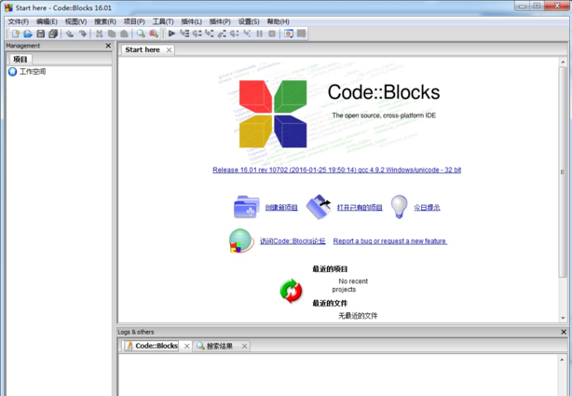Click the Next line debugger icon
The image size is (572, 396).
click(x=197, y=34)
